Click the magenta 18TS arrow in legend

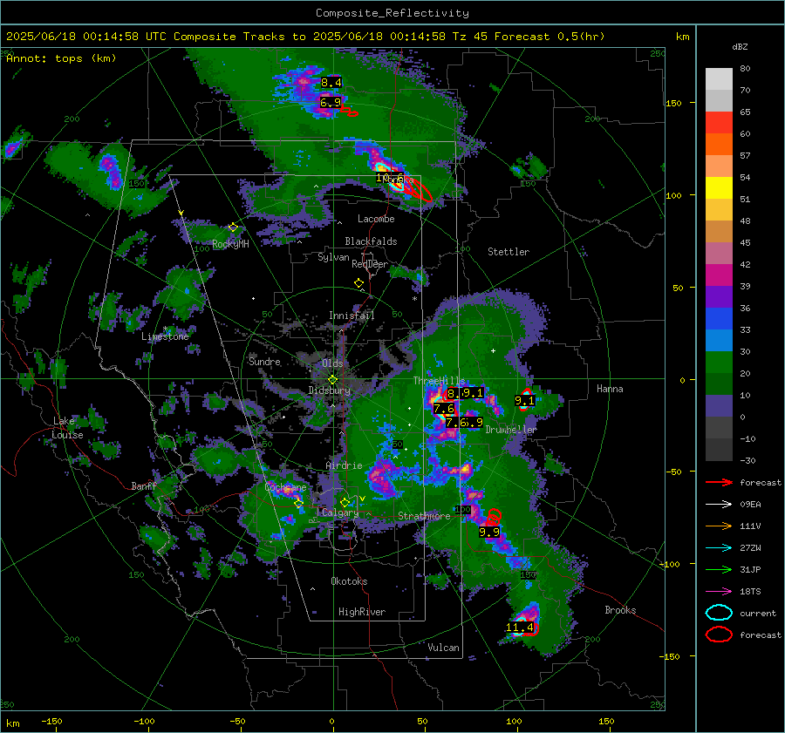tap(719, 592)
